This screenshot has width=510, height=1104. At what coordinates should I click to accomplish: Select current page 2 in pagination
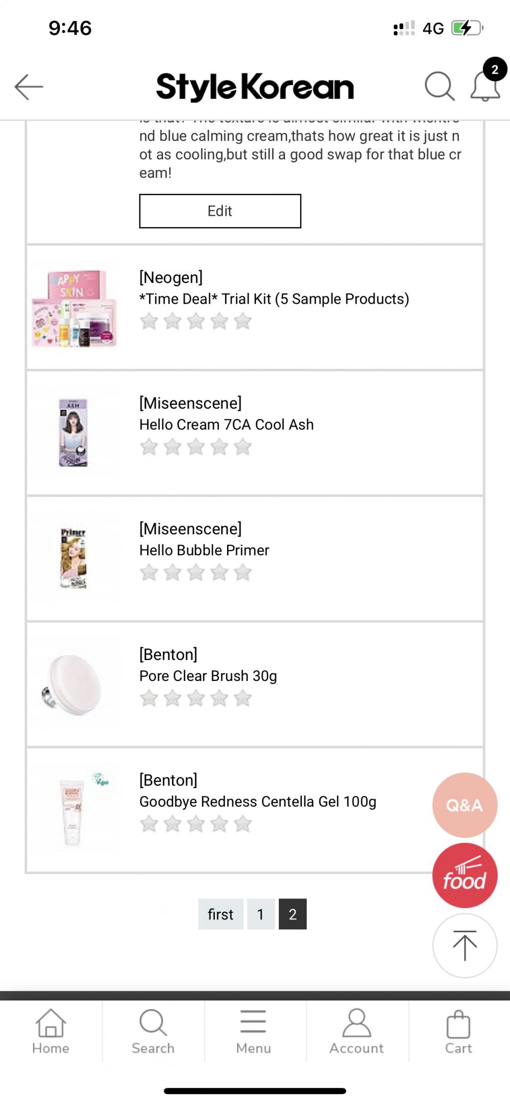click(293, 914)
